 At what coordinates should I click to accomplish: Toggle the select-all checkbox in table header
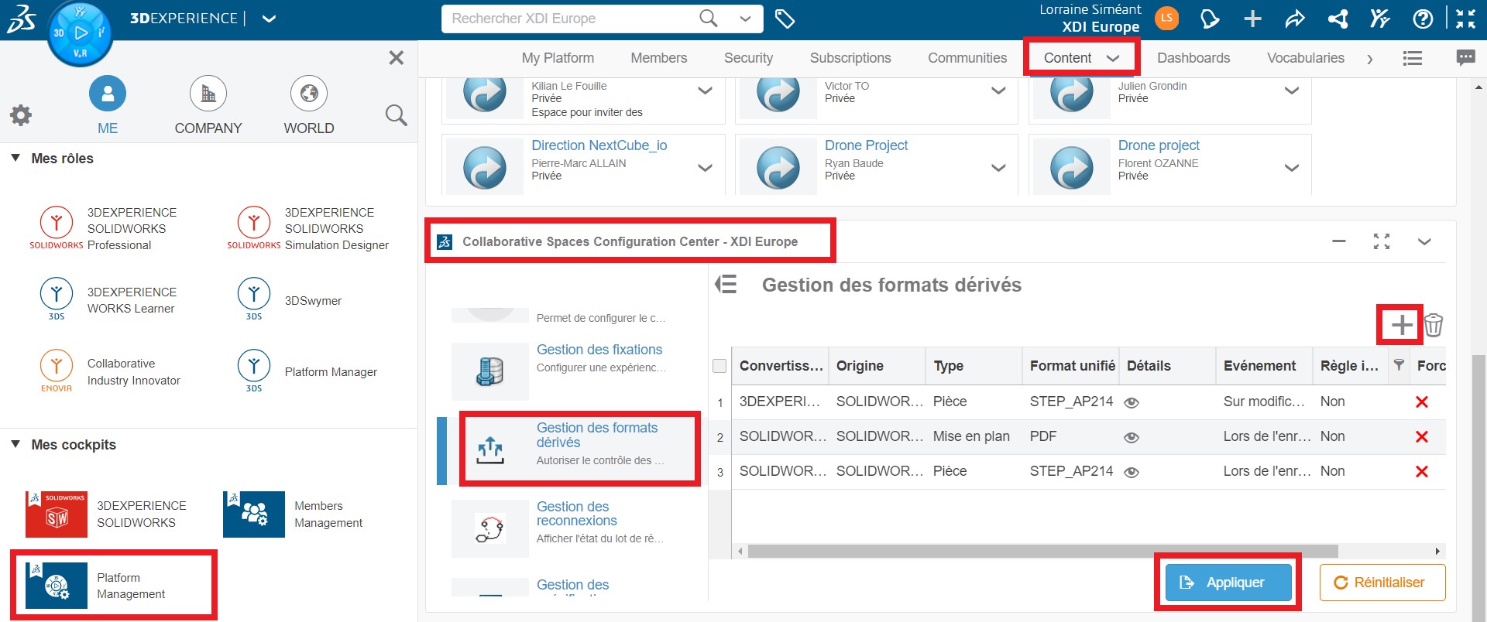pyautogui.click(x=719, y=366)
